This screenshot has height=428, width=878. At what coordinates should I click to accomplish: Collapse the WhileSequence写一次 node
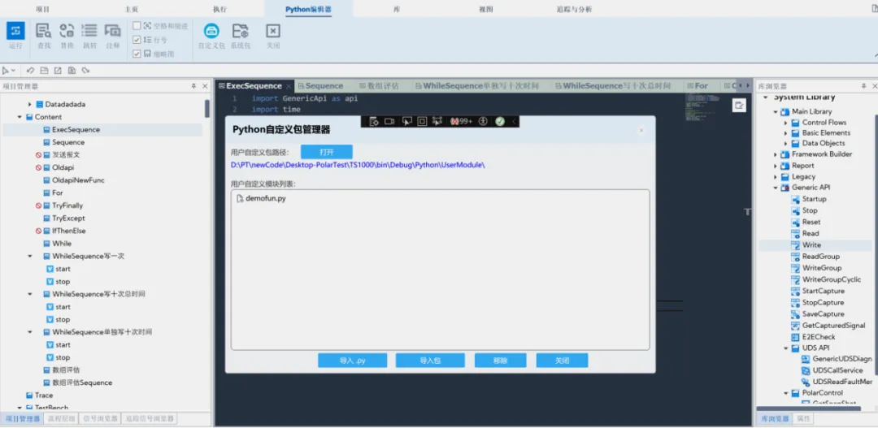(x=30, y=257)
